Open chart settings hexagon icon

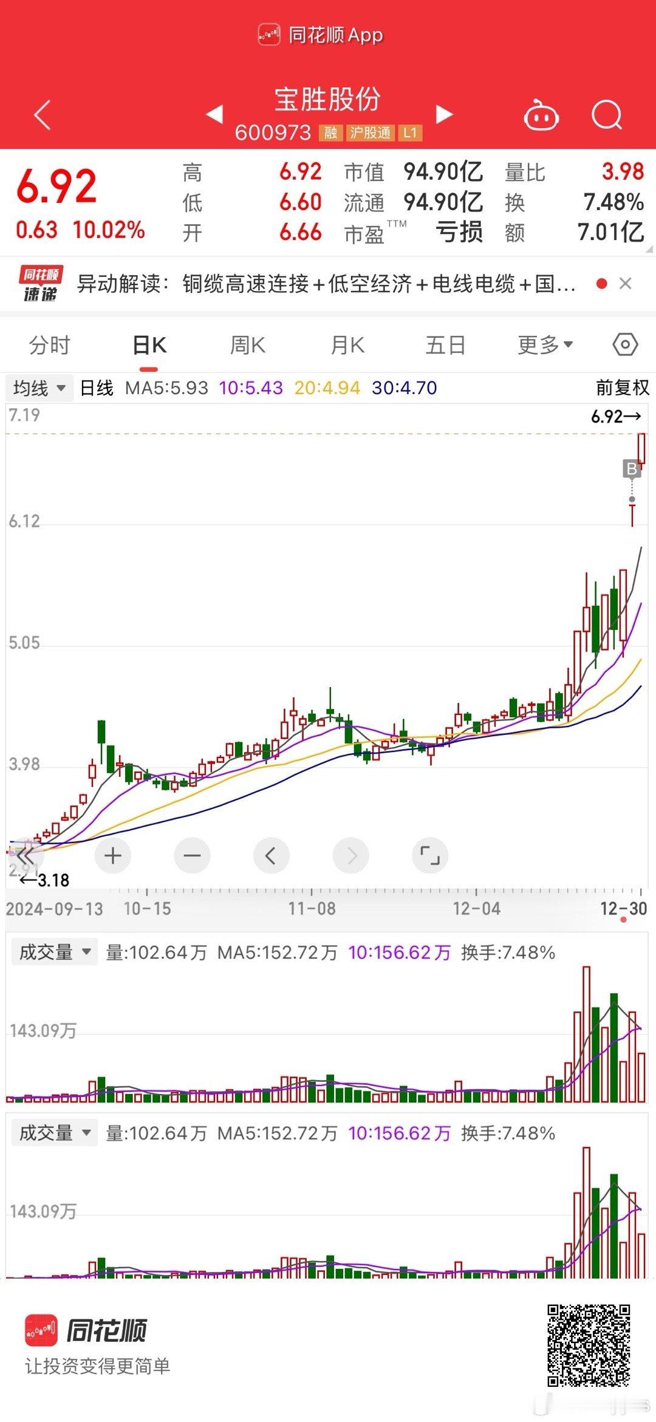pyautogui.click(x=625, y=345)
